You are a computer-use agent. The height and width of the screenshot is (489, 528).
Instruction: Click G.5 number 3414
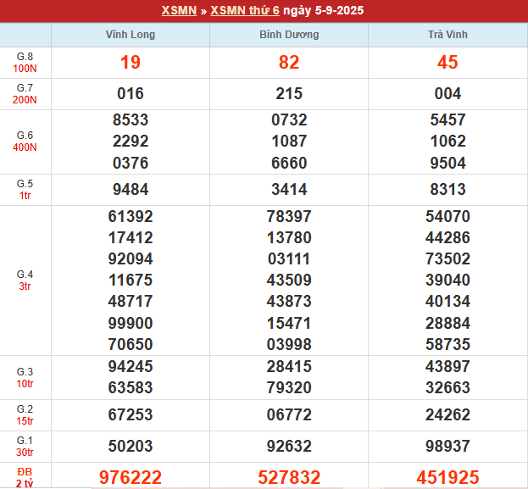click(289, 189)
